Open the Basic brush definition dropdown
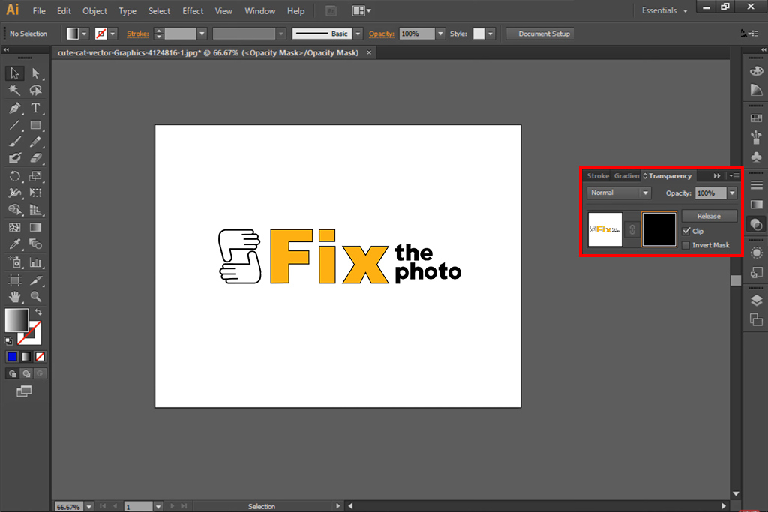 coord(358,34)
